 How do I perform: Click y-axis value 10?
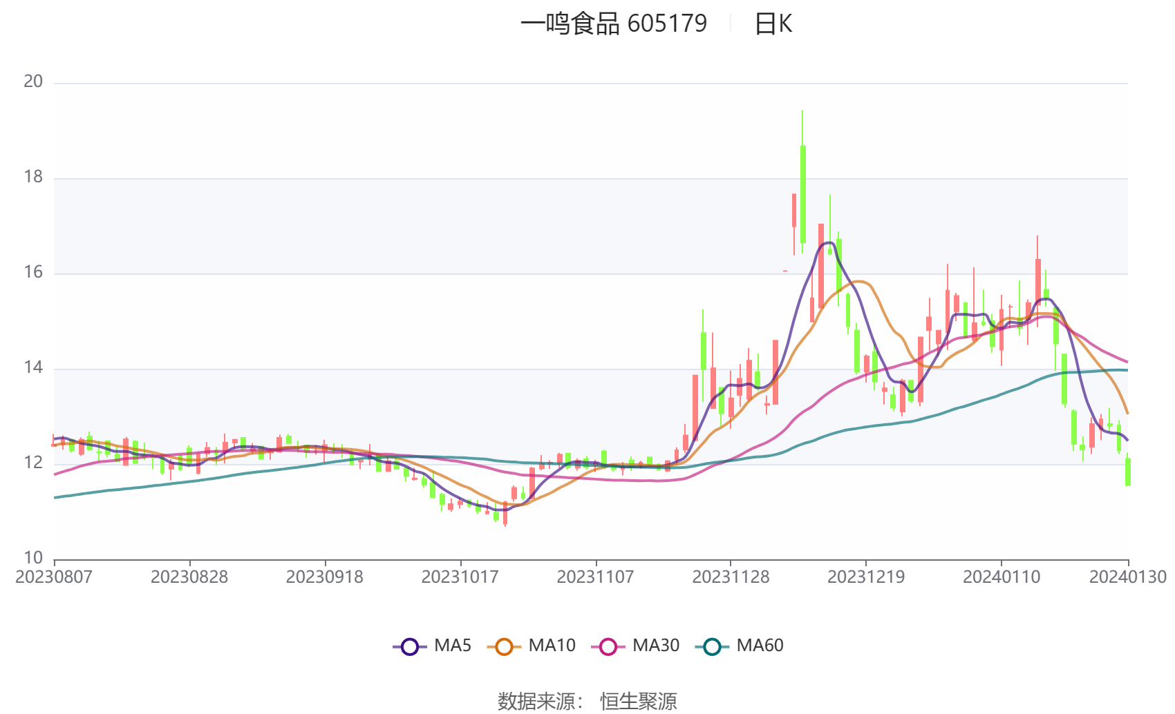[33, 558]
